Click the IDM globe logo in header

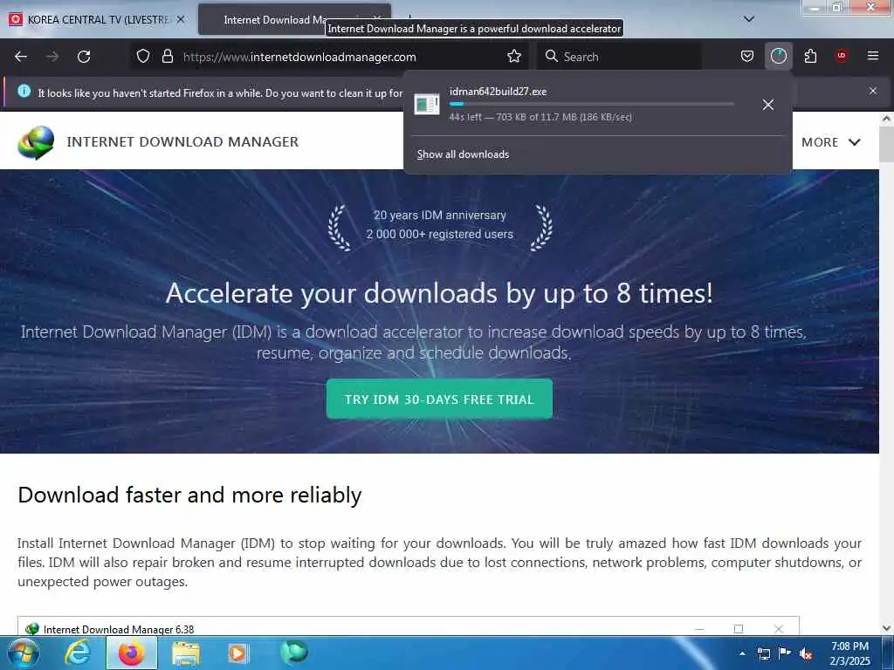36,142
